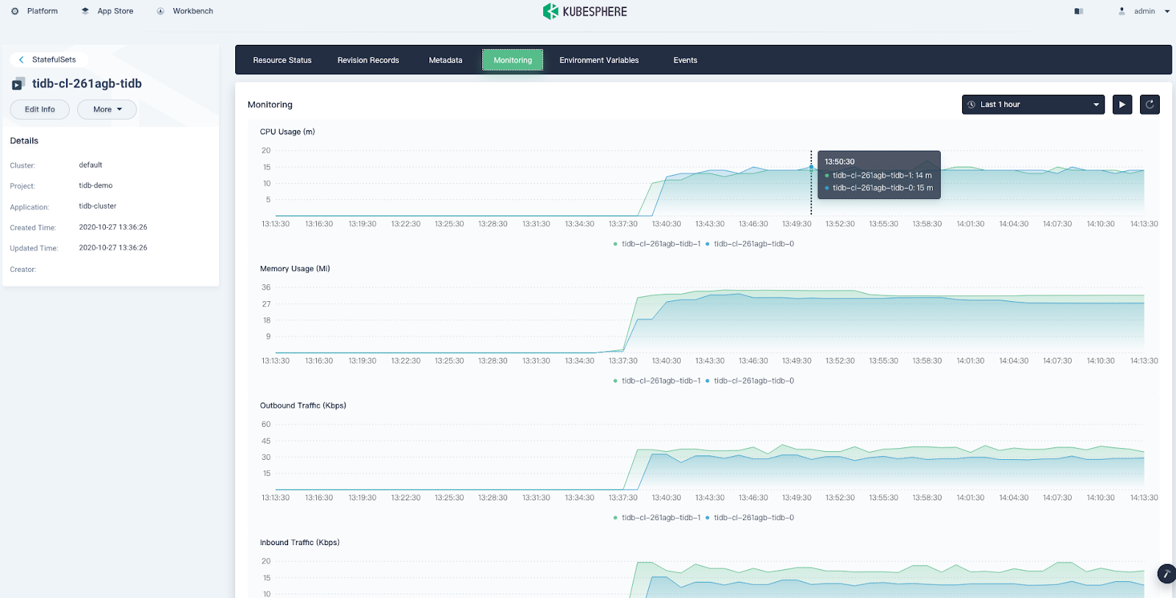Click the floating wrench toolbox icon
The width and height of the screenshot is (1176, 598).
click(1166, 574)
